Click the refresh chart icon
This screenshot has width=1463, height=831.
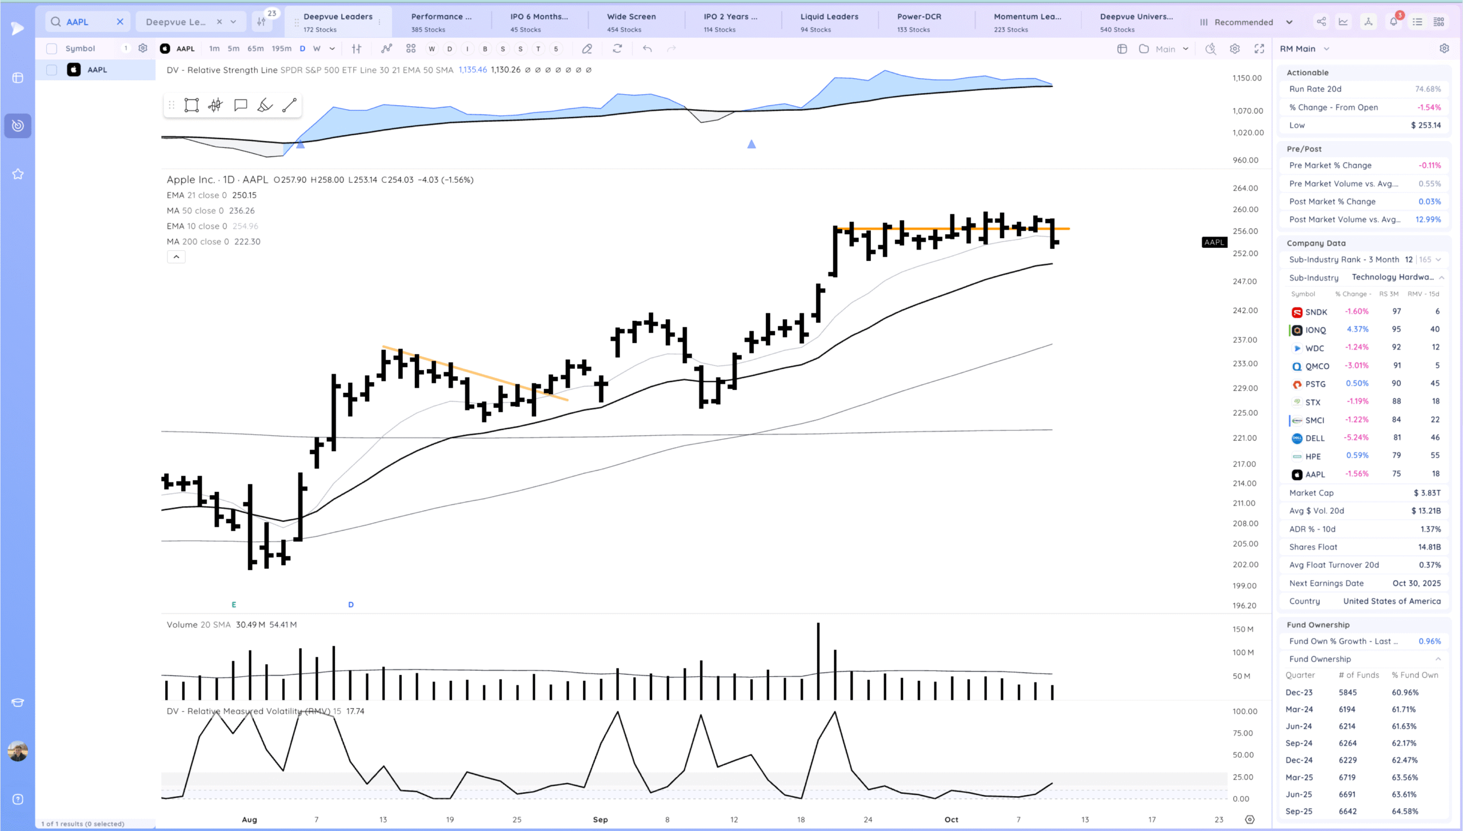click(x=617, y=49)
